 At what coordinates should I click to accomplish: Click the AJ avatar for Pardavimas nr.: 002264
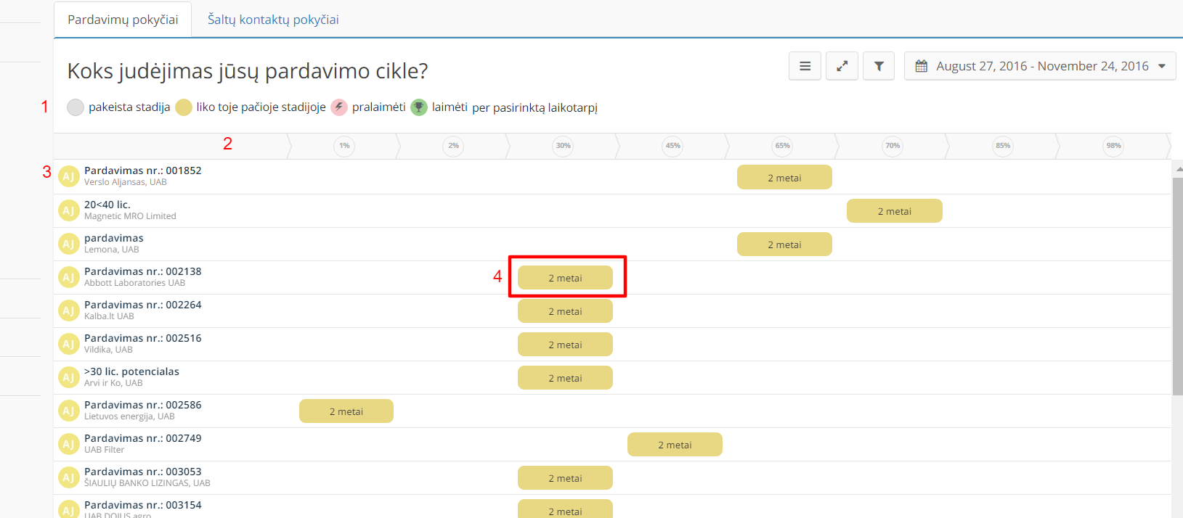click(68, 311)
